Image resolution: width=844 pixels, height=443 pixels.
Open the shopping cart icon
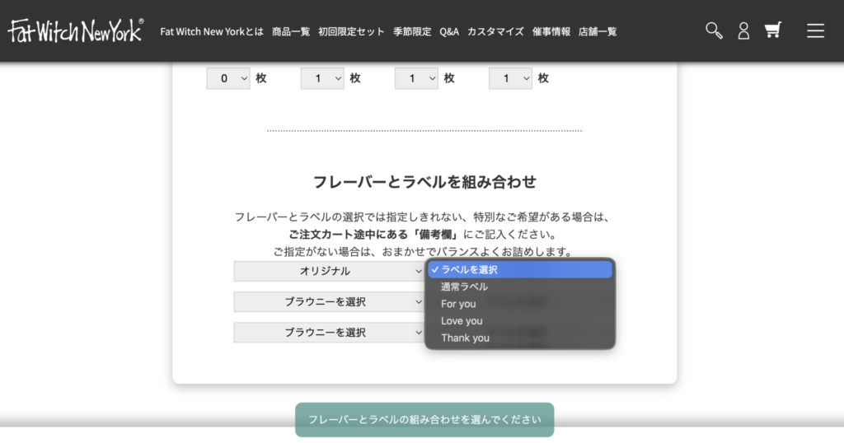[x=772, y=30]
